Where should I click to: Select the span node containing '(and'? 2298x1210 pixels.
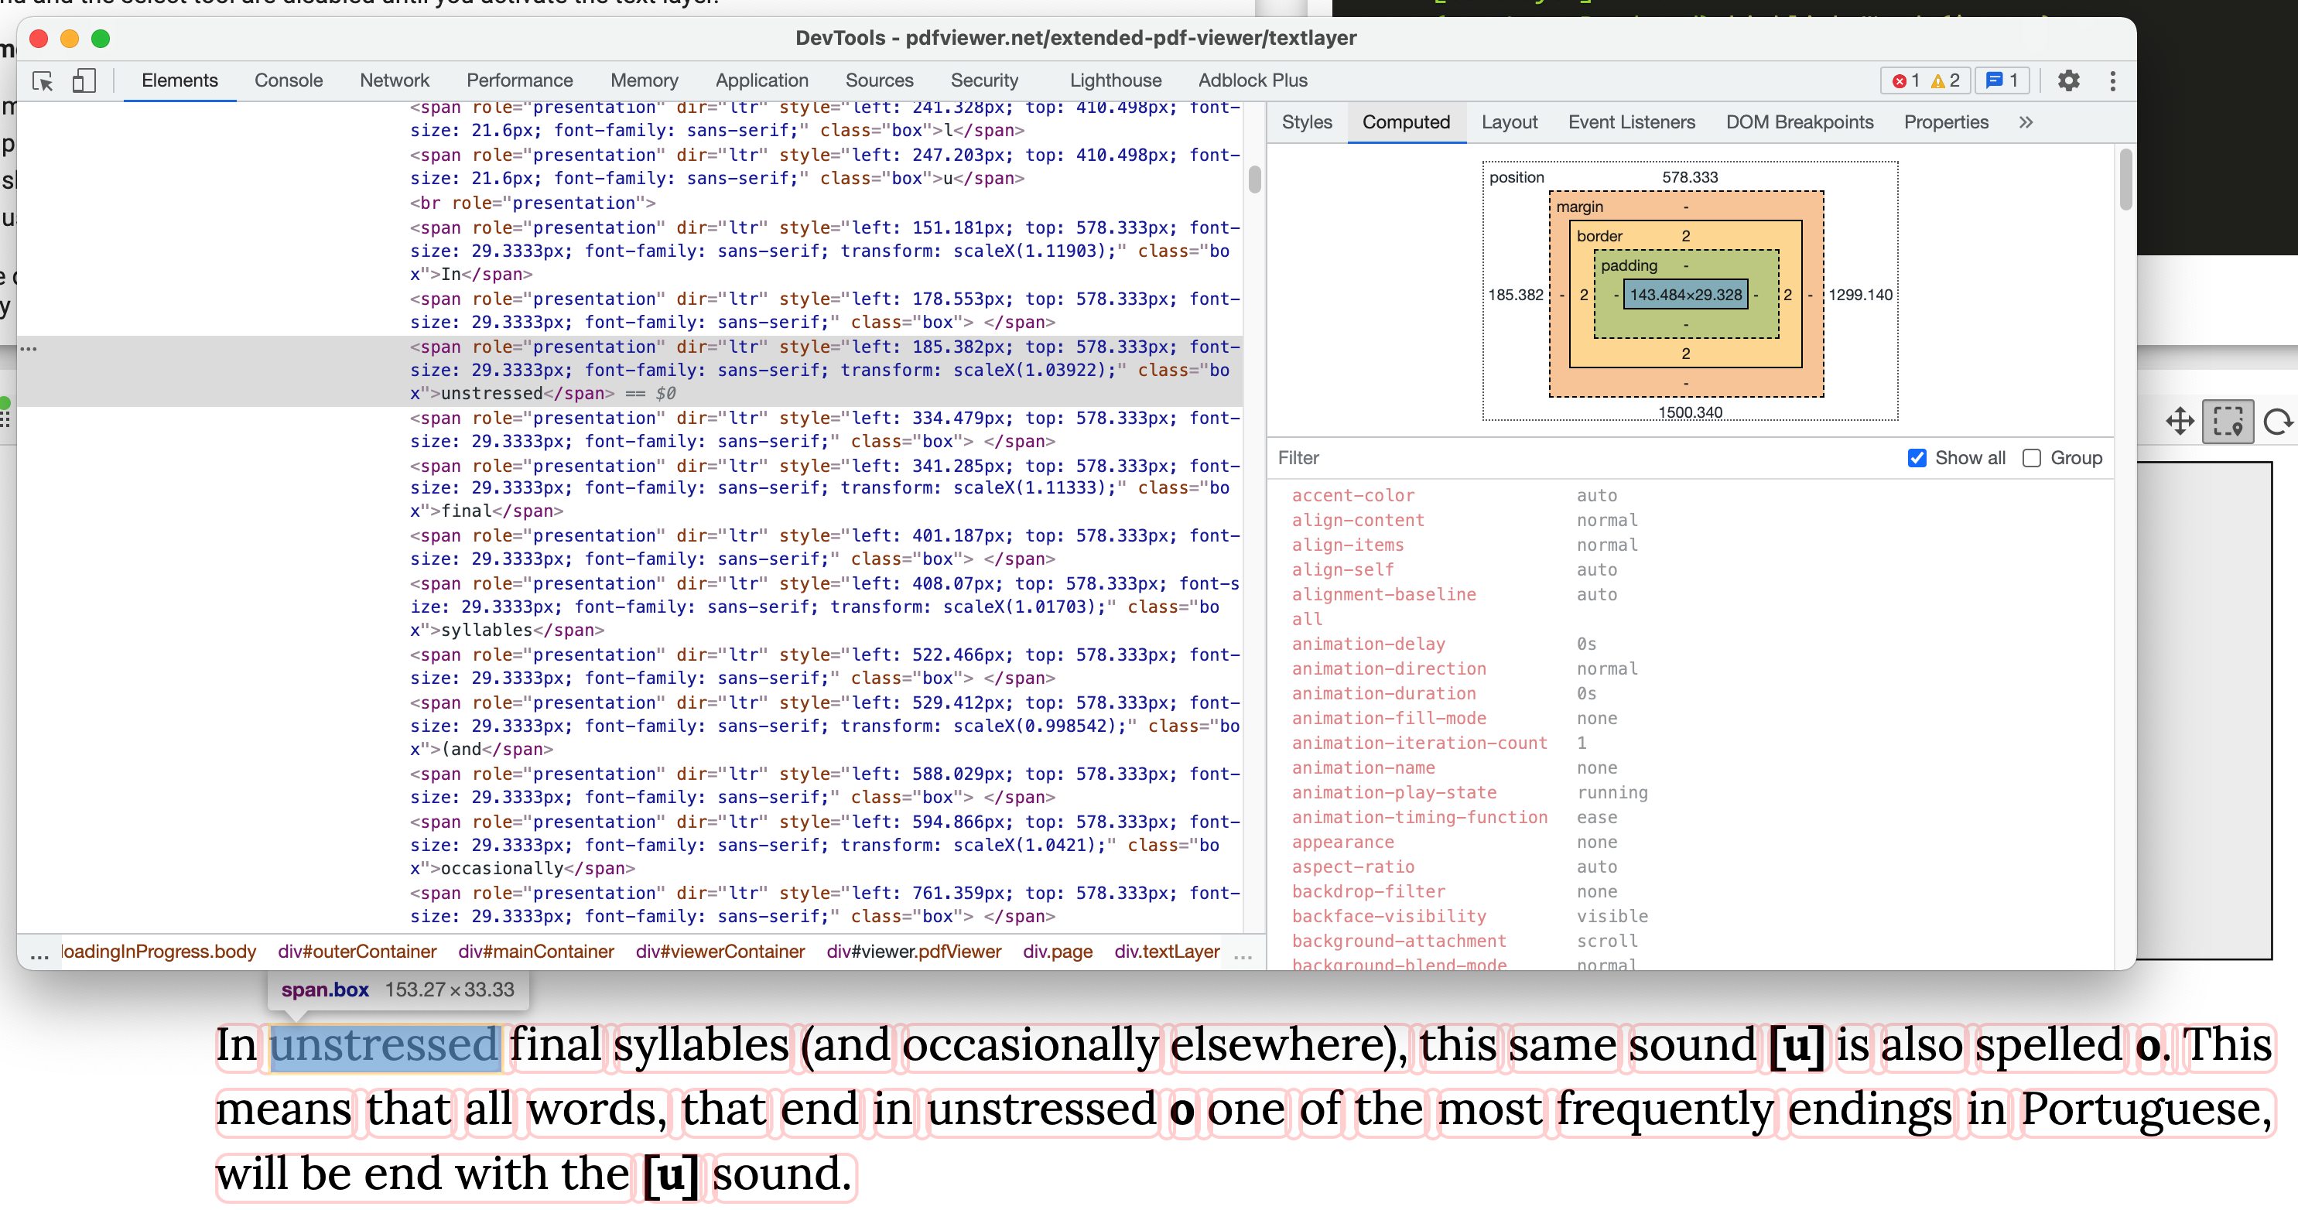(x=824, y=726)
